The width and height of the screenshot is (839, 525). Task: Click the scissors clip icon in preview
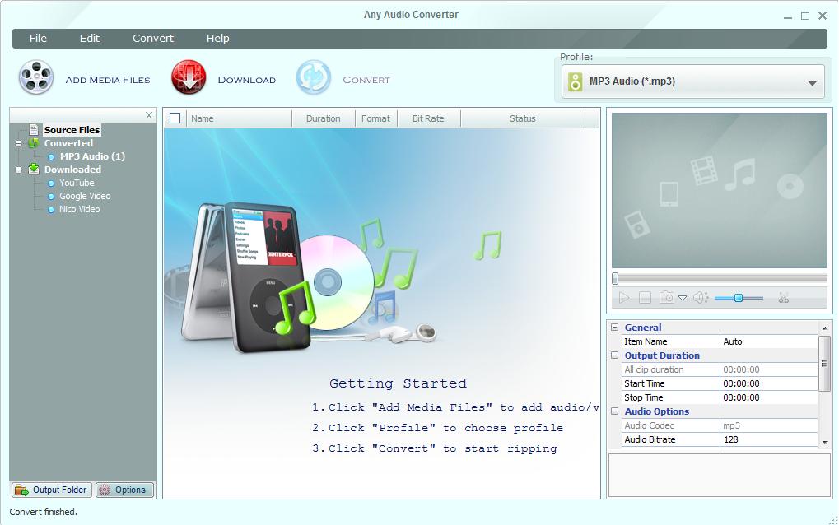tap(784, 298)
